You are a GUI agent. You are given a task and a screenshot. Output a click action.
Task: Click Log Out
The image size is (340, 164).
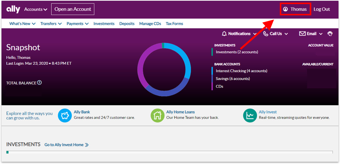pyautogui.click(x=322, y=9)
